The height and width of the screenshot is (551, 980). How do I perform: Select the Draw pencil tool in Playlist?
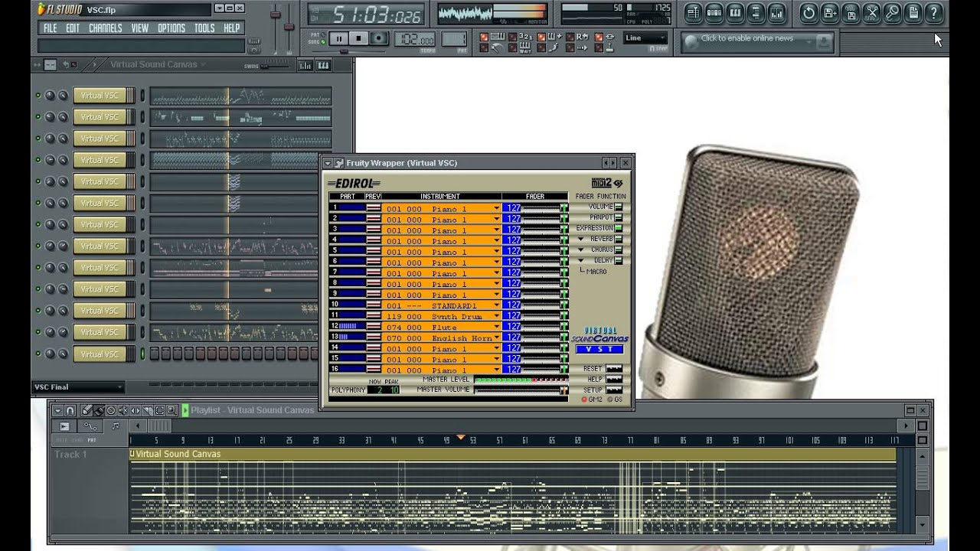click(x=87, y=410)
